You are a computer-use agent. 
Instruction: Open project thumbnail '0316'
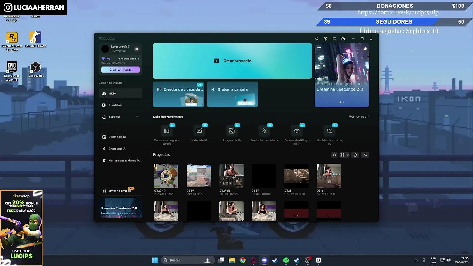pyautogui.click(x=329, y=176)
